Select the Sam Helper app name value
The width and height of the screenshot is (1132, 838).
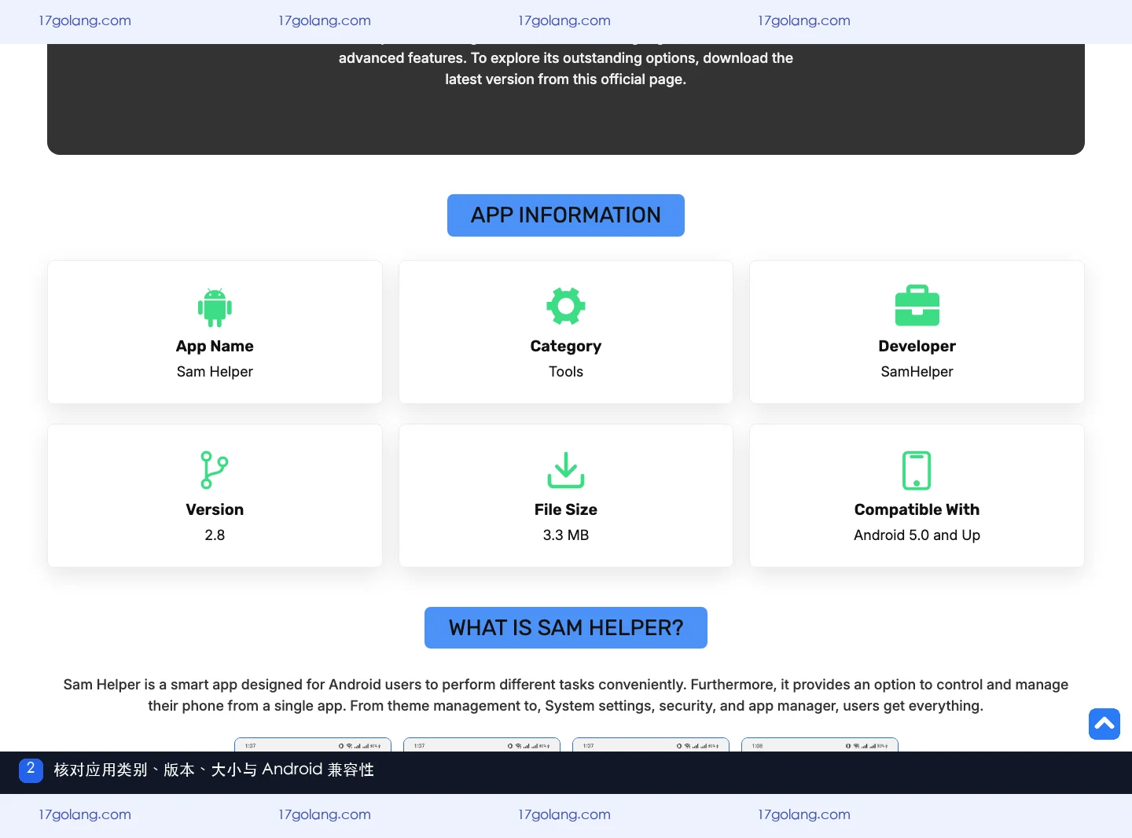(215, 372)
